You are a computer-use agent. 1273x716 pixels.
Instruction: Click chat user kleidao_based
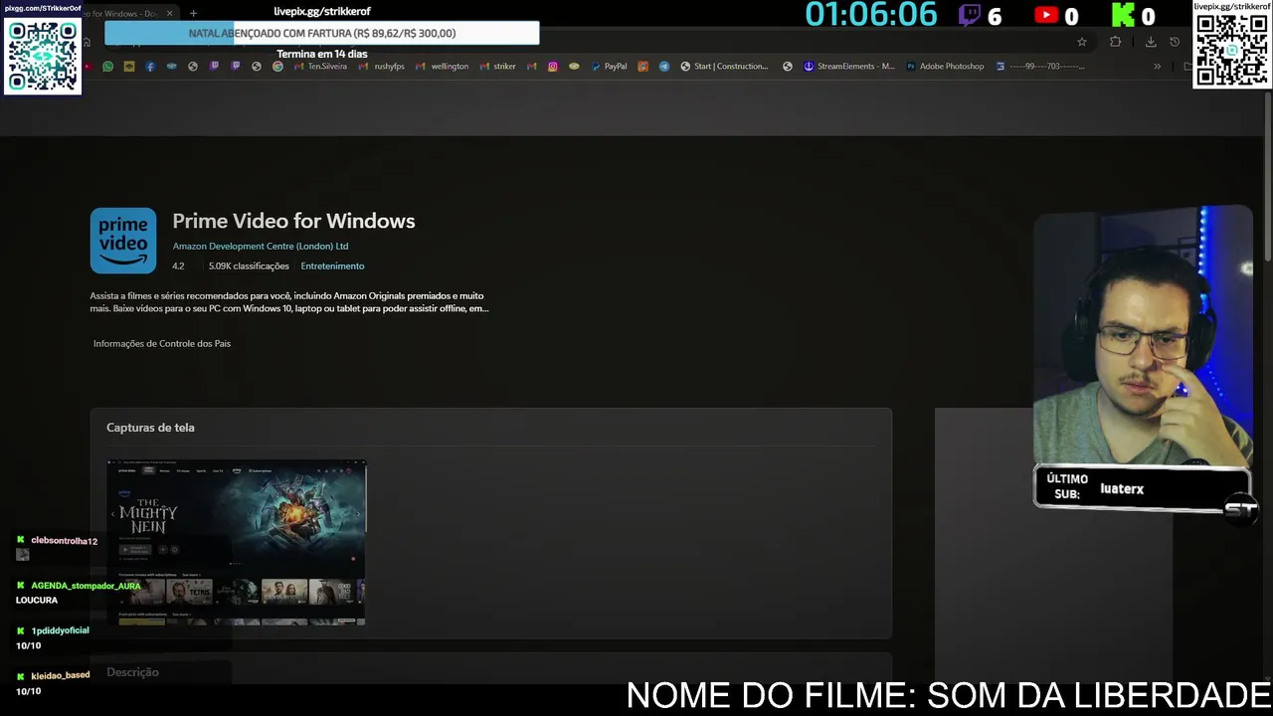pos(60,675)
